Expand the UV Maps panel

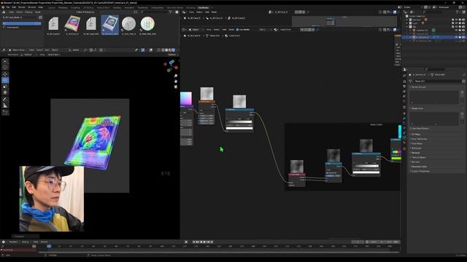click(416, 134)
